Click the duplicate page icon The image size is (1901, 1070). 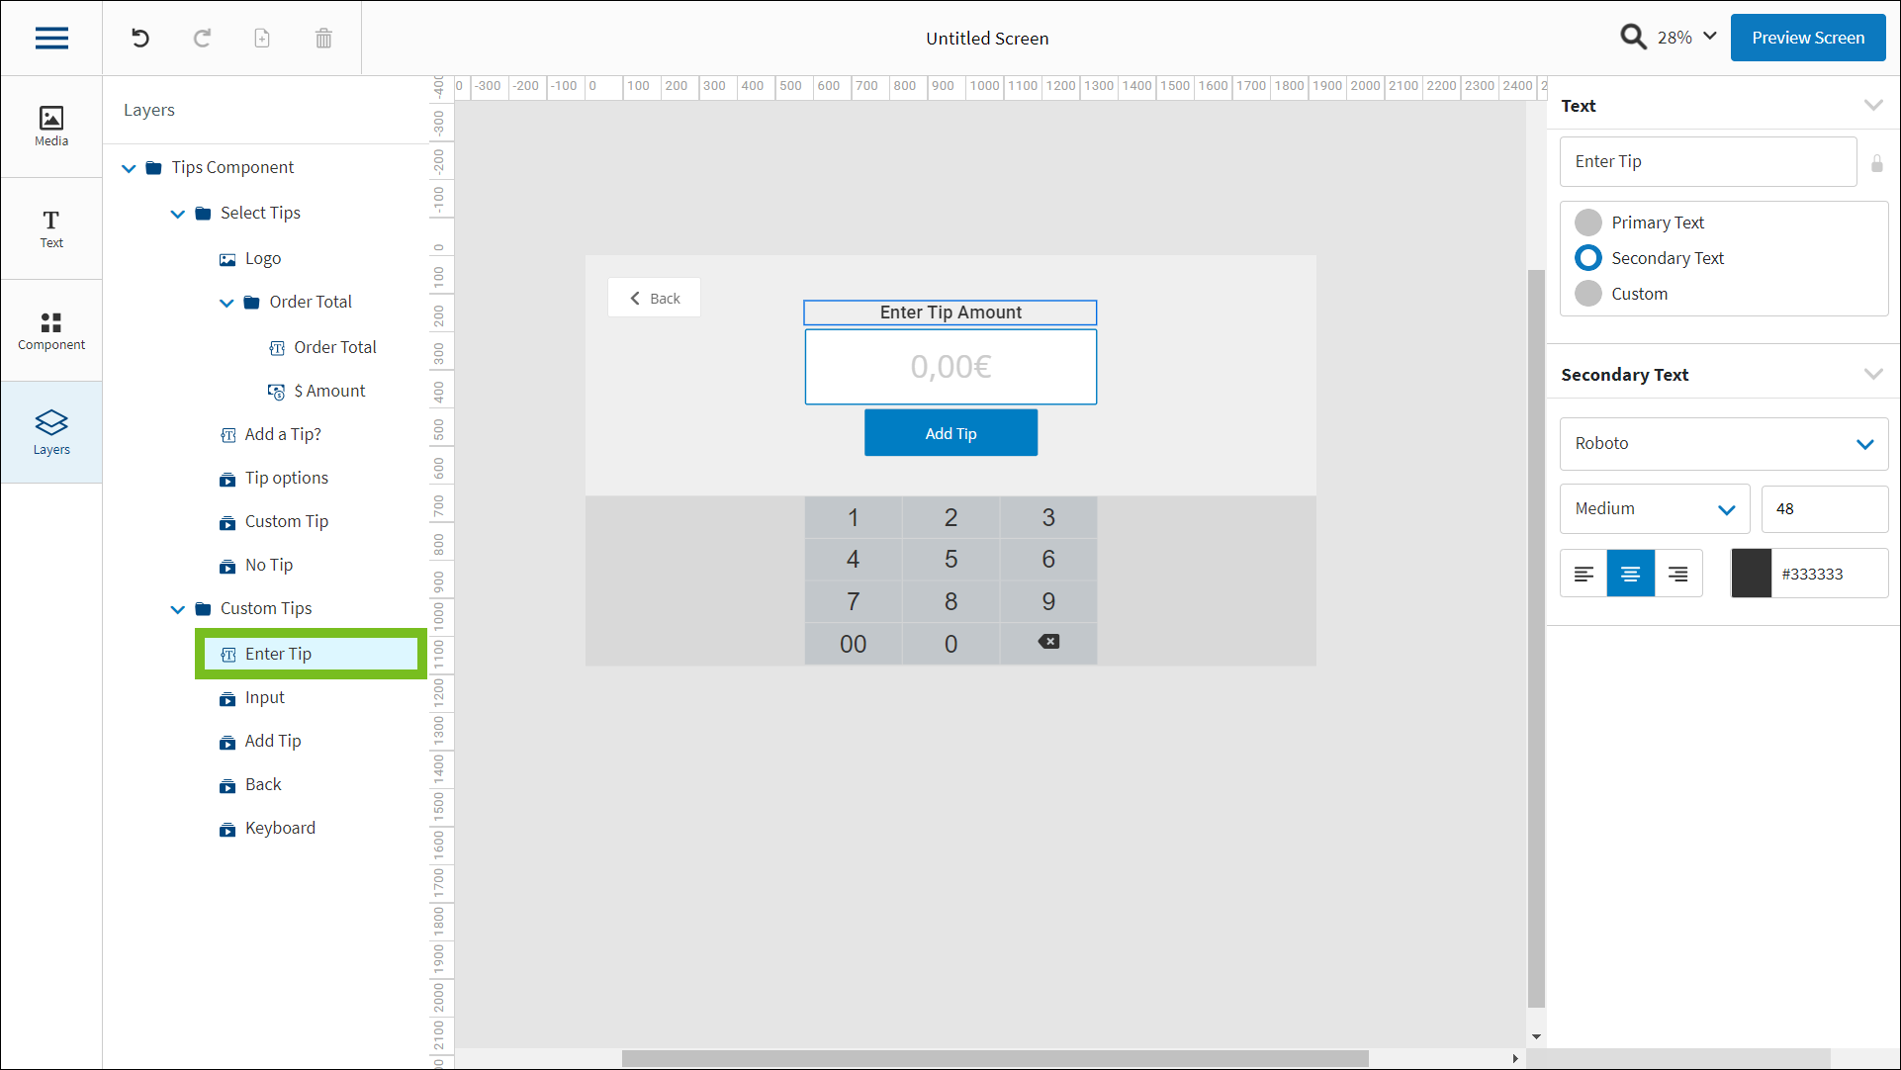262,39
